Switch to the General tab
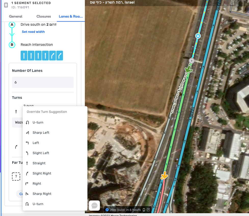This screenshot has width=249, height=216. (x=16, y=16)
